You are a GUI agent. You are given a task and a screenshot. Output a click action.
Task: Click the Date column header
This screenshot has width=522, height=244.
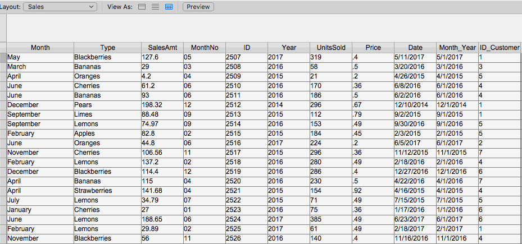pos(415,48)
